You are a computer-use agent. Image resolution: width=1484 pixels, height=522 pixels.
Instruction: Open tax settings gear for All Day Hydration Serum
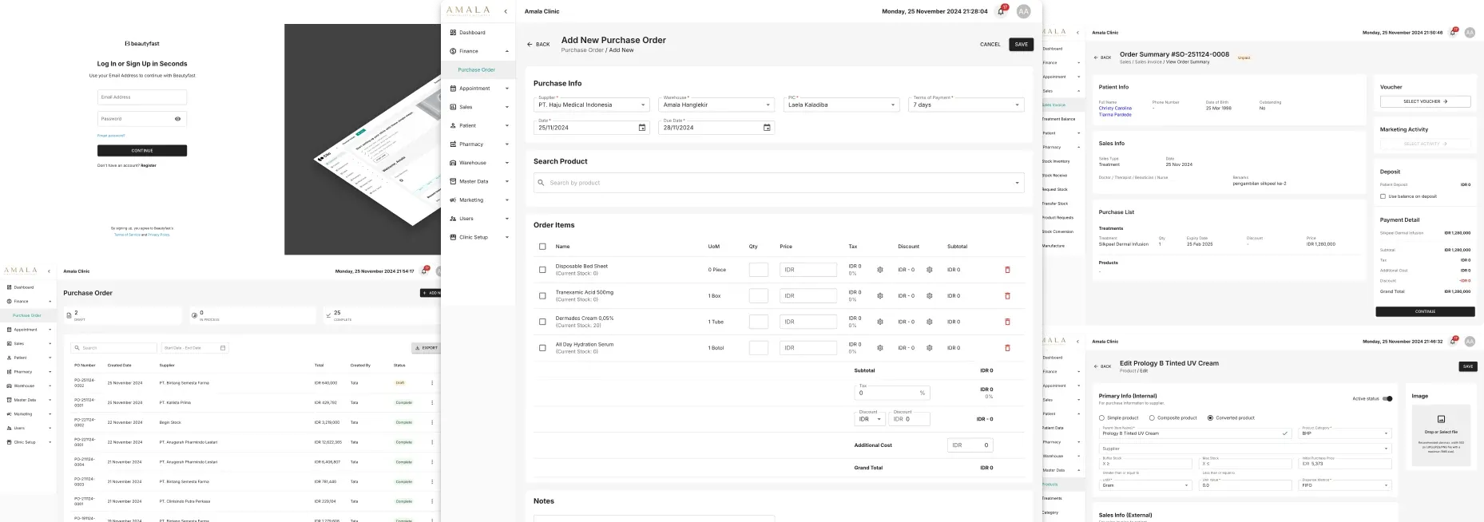pyautogui.click(x=880, y=348)
